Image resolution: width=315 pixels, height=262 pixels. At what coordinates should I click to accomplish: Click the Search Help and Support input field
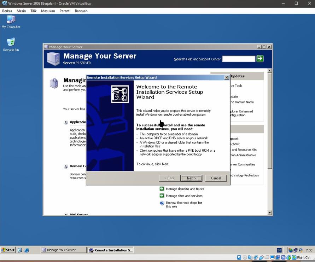click(x=239, y=59)
